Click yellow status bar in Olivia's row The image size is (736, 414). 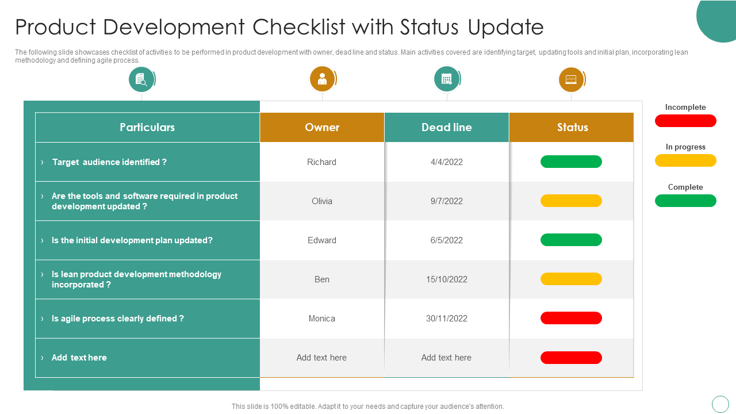tap(571, 201)
